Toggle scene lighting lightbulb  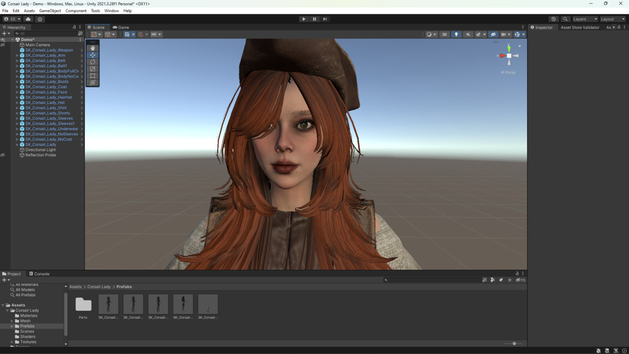click(456, 35)
